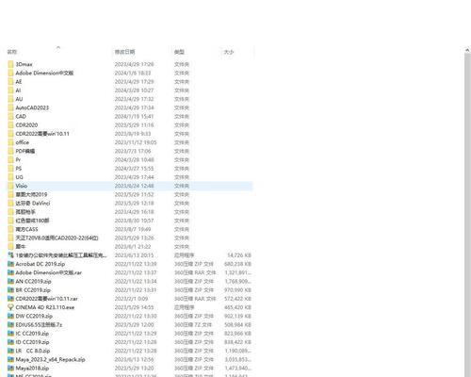
Task: Select the CDR2022 win10.11.rar file name
Action: tap(46, 299)
